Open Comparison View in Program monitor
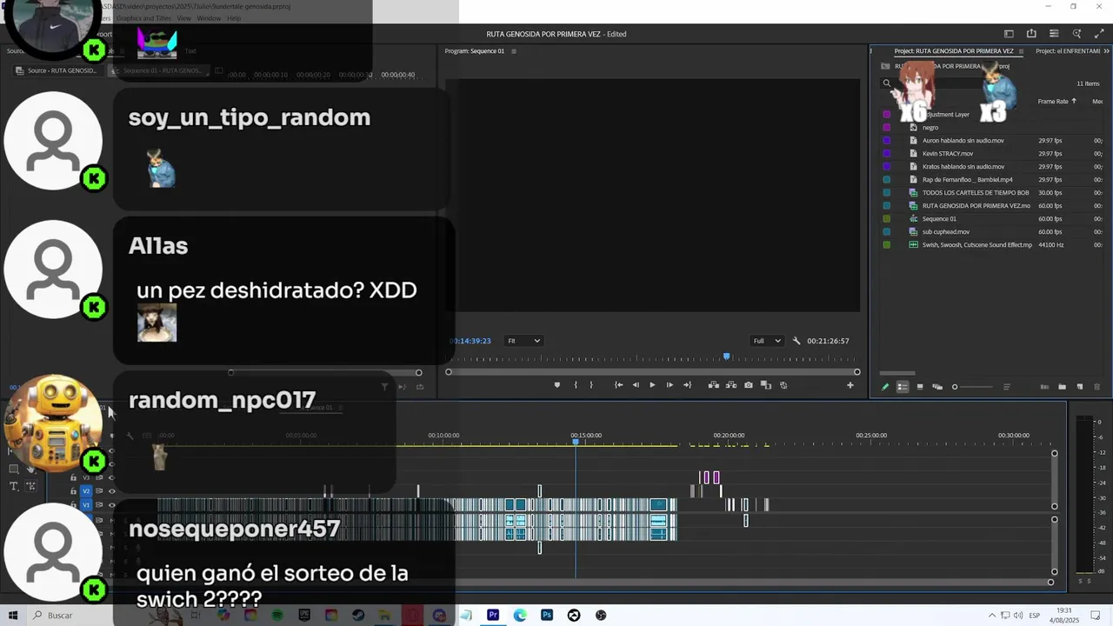The width and height of the screenshot is (1113, 626). (766, 385)
